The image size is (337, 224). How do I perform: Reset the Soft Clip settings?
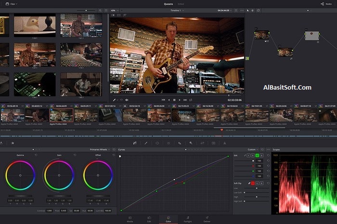(x=268, y=183)
